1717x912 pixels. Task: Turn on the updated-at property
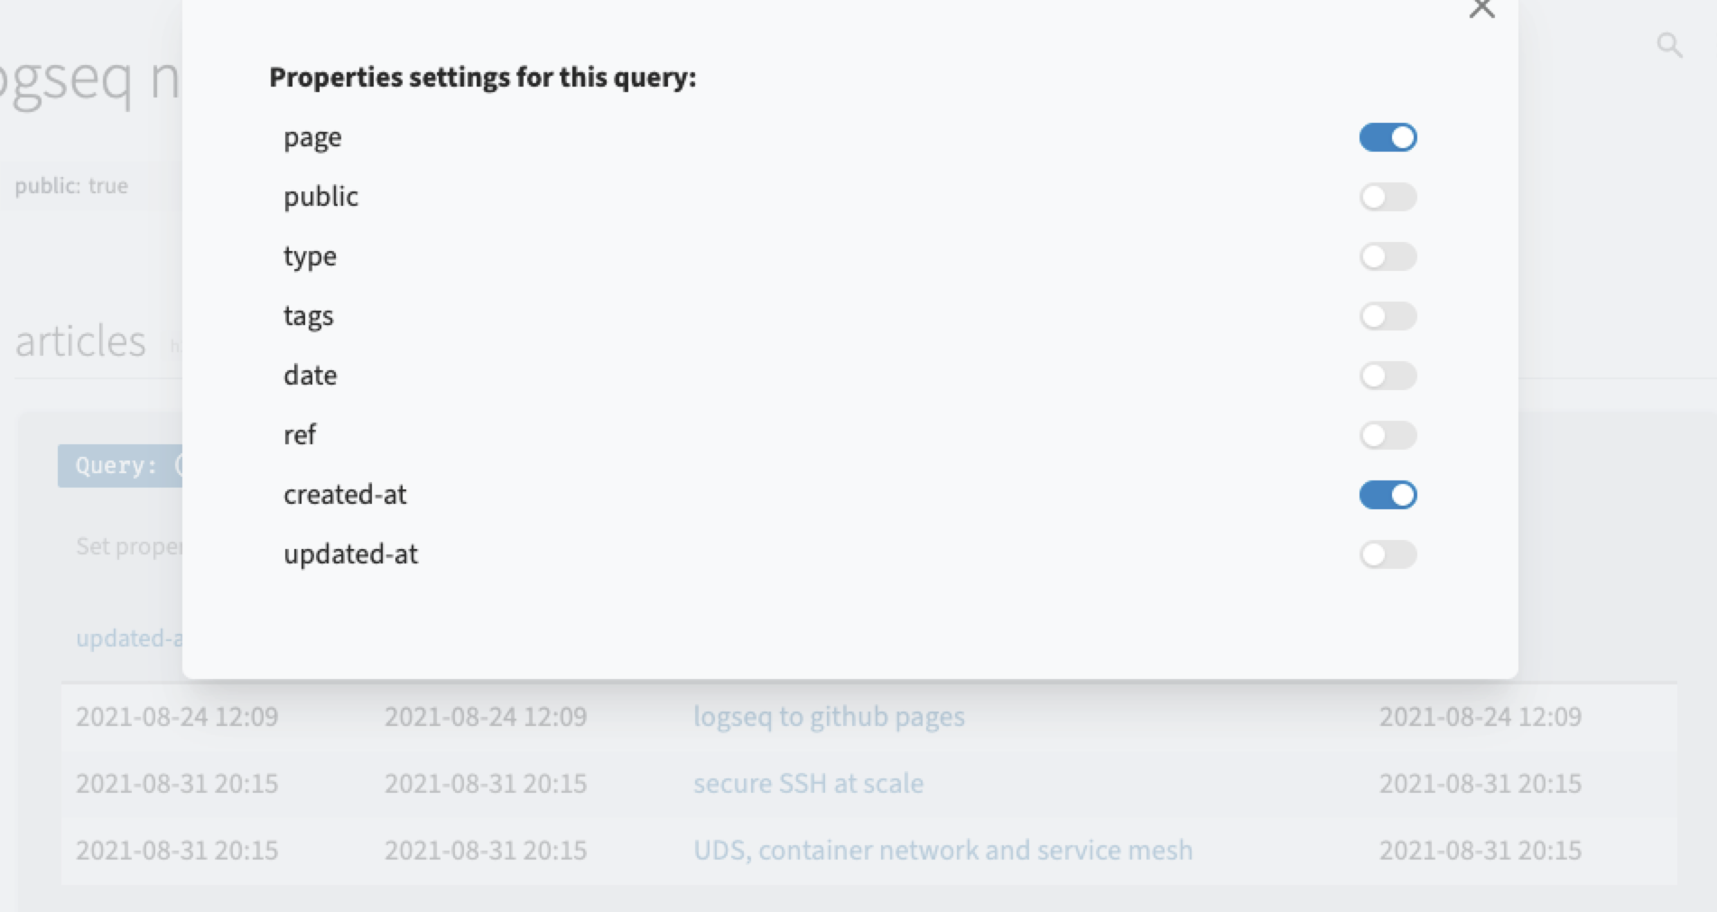pyautogui.click(x=1388, y=554)
